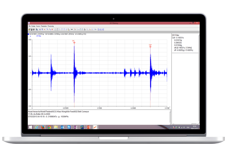This screenshot has width=227, height=151.
Task: Select the dX 0.18021s 5.54Hz readout
Action: coord(183,48)
